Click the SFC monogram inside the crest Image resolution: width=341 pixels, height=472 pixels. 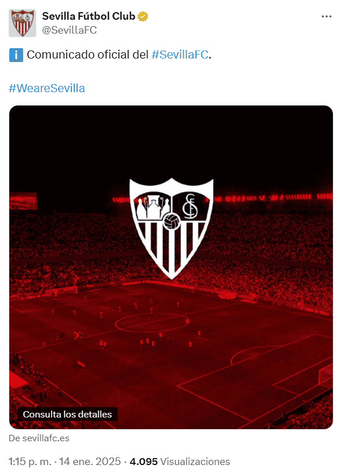tap(190, 206)
